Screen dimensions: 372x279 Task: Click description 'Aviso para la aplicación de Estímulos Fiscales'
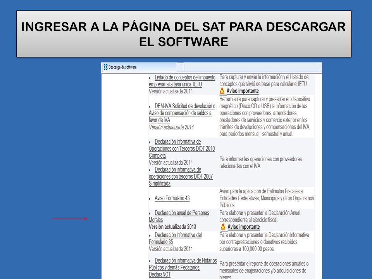tap(267, 198)
